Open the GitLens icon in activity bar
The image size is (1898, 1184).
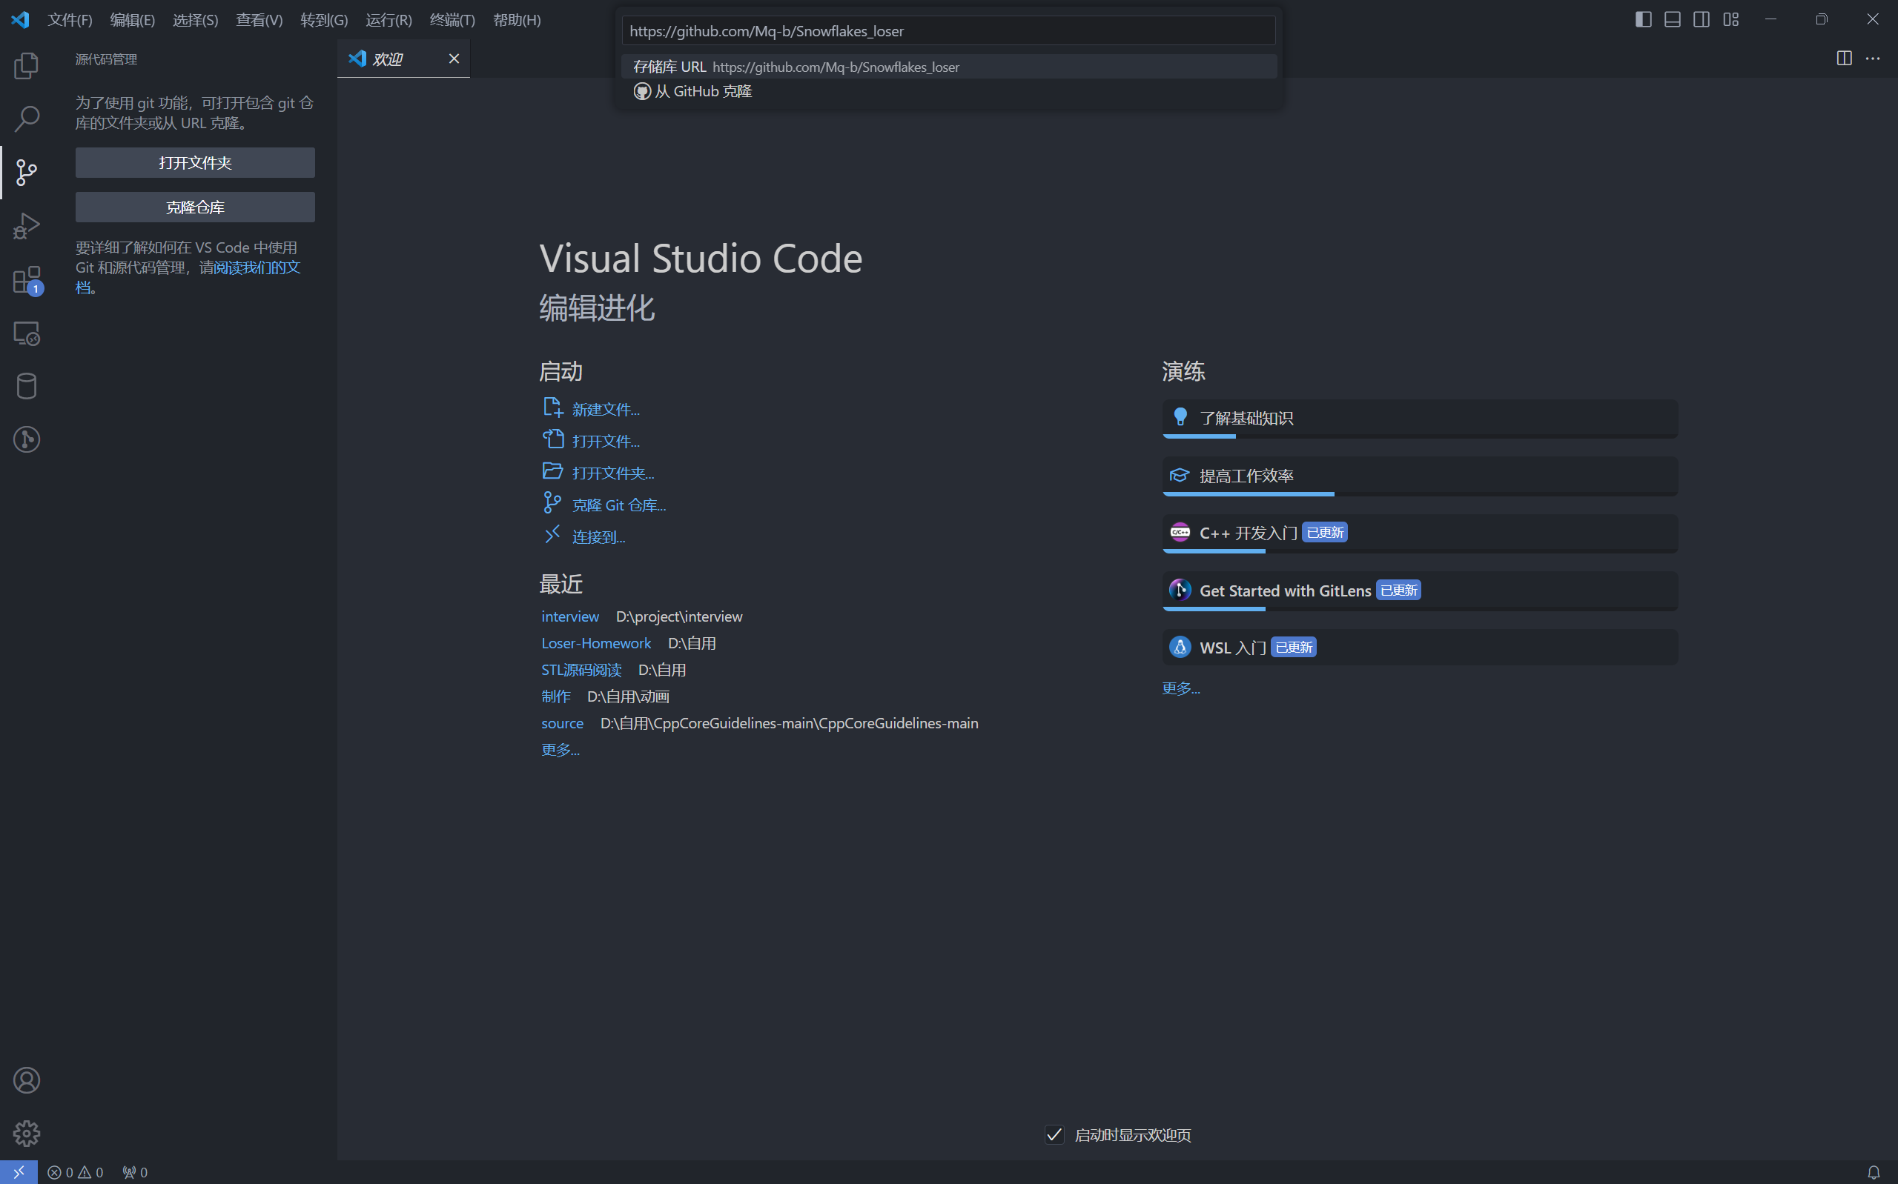point(27,439)
